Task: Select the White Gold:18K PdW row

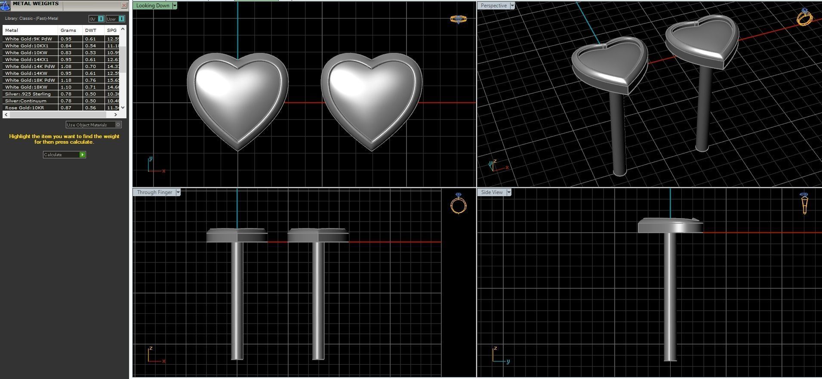Action: click(x=61, y=80)
